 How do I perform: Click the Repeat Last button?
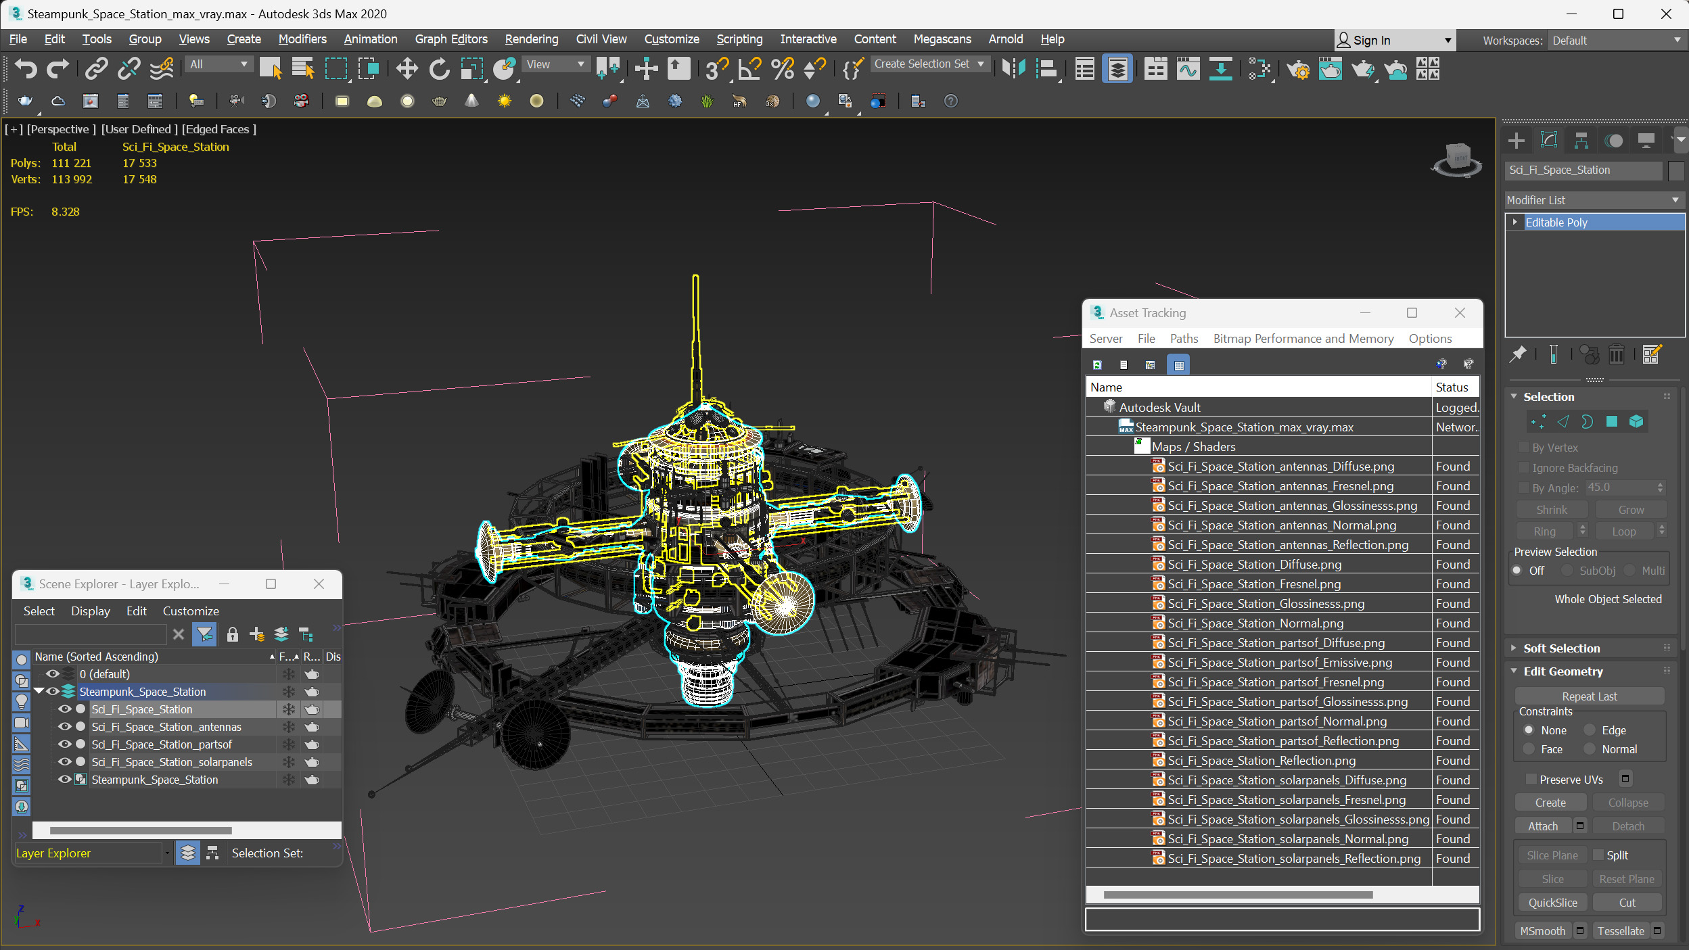1589,696
